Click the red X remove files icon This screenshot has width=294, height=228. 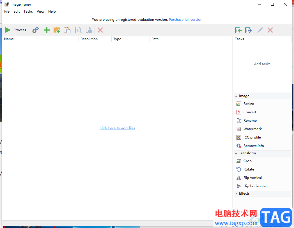pos(100,30)
